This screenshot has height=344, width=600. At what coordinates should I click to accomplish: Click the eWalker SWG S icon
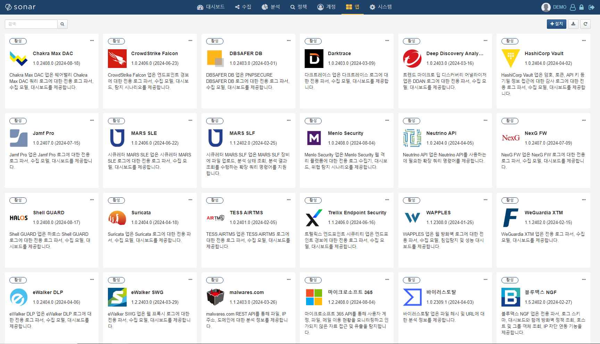tap(117, 297)
